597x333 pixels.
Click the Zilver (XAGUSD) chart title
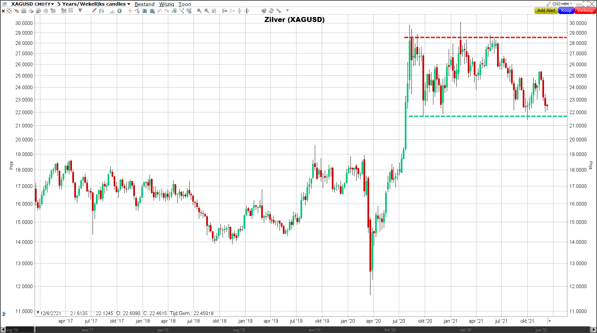point(295,19)
